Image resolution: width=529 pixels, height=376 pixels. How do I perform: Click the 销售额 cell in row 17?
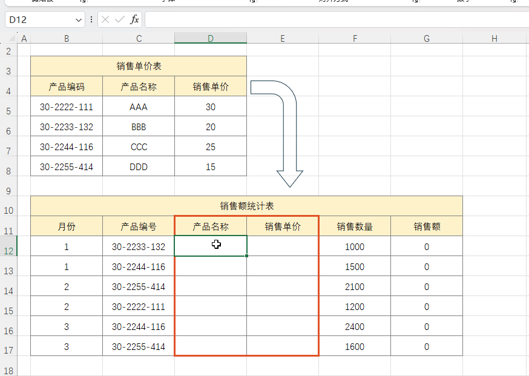pos(427,346)
